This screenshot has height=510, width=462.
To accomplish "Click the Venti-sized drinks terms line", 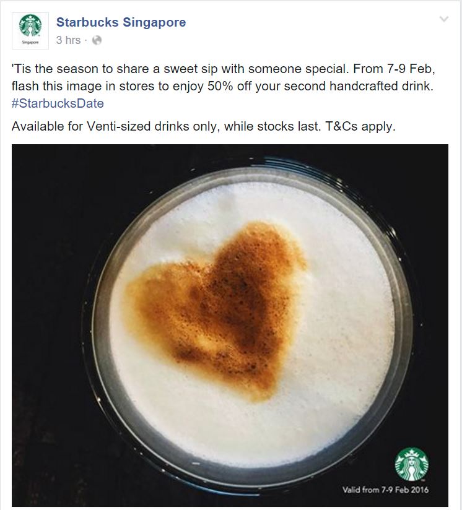I will point(204,126).
